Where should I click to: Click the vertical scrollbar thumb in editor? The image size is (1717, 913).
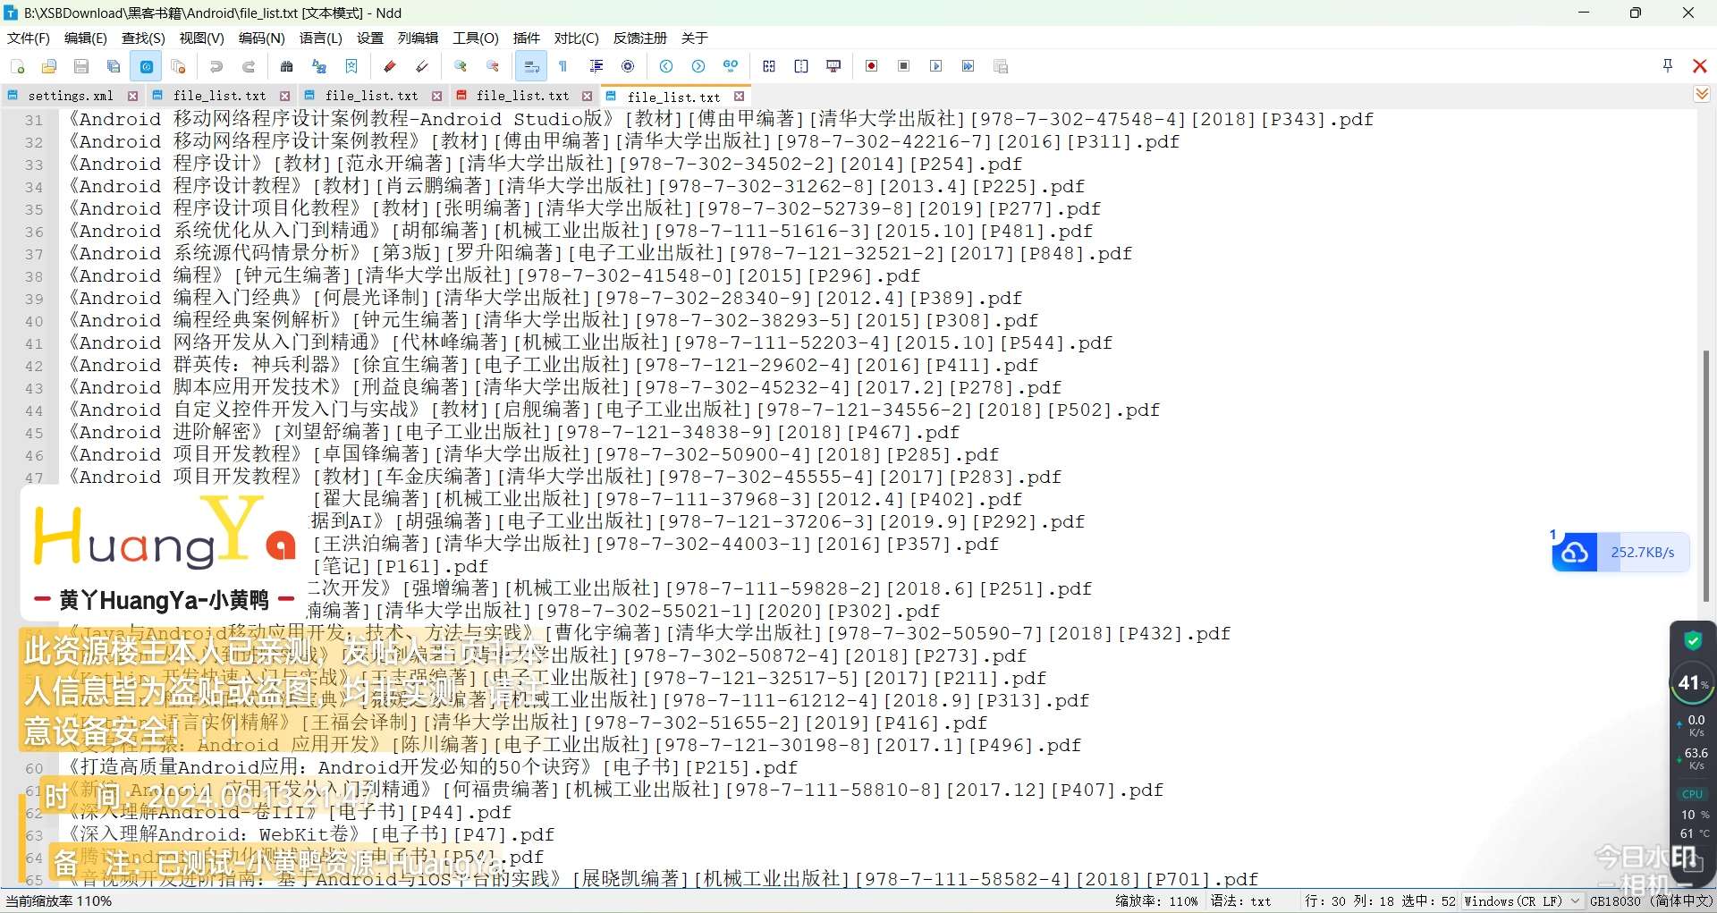[x=1706, y=474]
